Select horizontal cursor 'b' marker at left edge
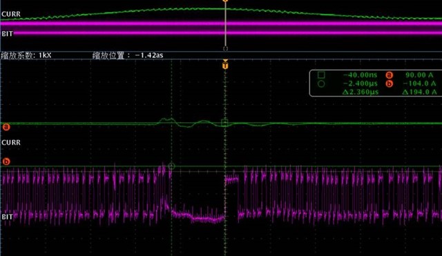Image resolution: width=442 pixels, height=256 pixels. pyautogui.click(x=6, y=161)
